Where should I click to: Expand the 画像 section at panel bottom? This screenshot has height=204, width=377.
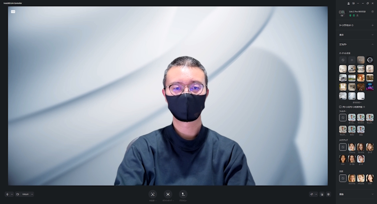click(x=372, y=194)
